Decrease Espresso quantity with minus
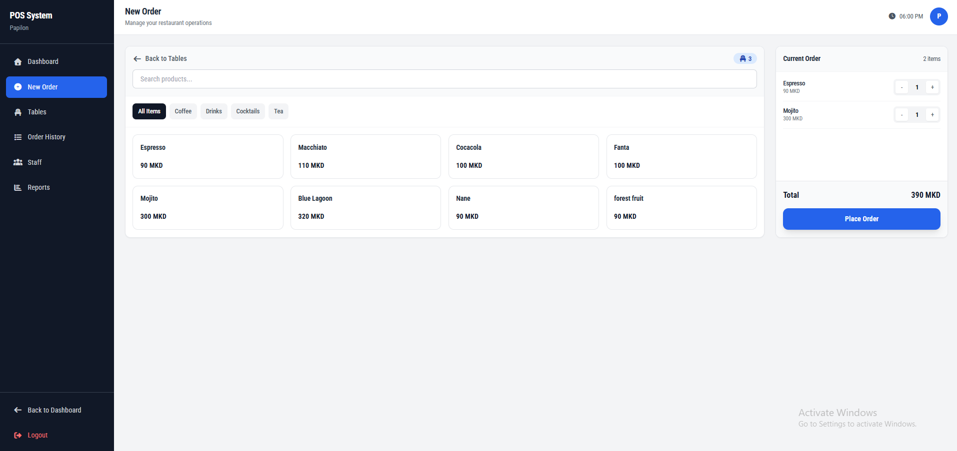Image resolution: width=957 pixels, height=451 pixels. click(901, 87)
